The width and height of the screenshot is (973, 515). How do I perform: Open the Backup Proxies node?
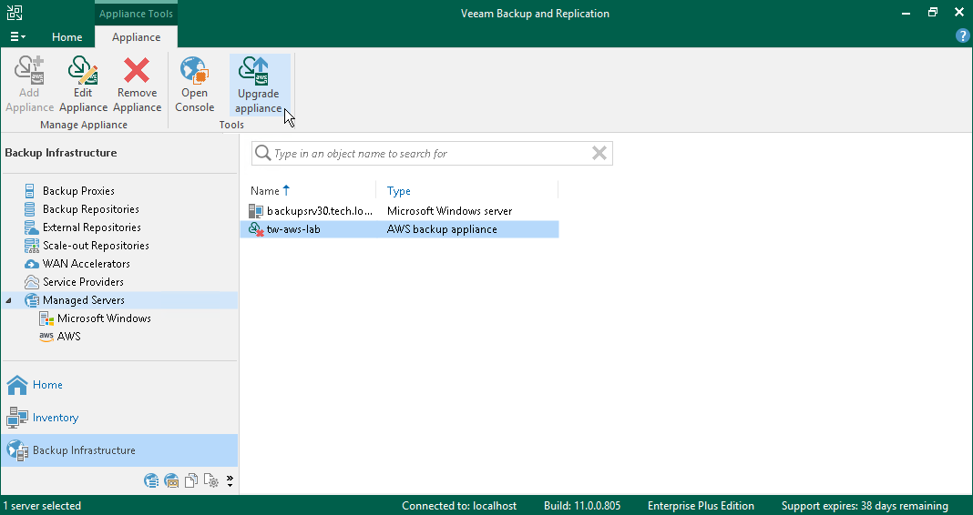click(x=78, y=191)
